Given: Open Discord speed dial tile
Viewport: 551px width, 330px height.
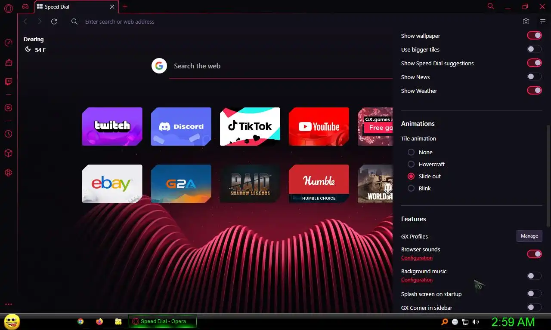Looking at the screenshot, I should pyautogui.click(x=181, y=126).
